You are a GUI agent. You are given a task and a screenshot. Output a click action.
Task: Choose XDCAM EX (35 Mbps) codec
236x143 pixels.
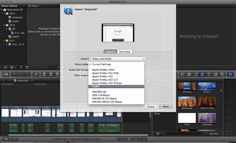(x=116, y=99)
